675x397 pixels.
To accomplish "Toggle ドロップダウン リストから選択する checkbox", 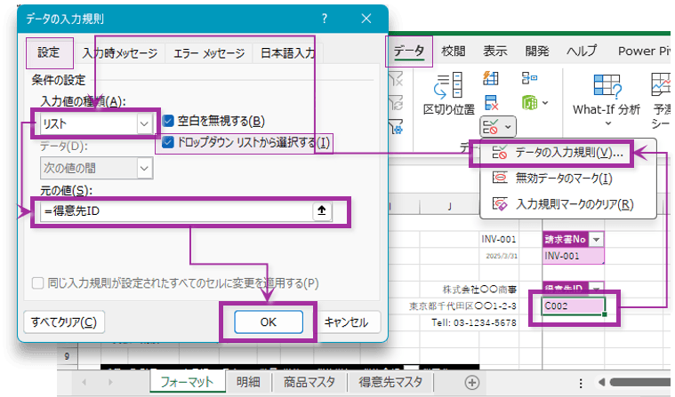I will (168, 142).
